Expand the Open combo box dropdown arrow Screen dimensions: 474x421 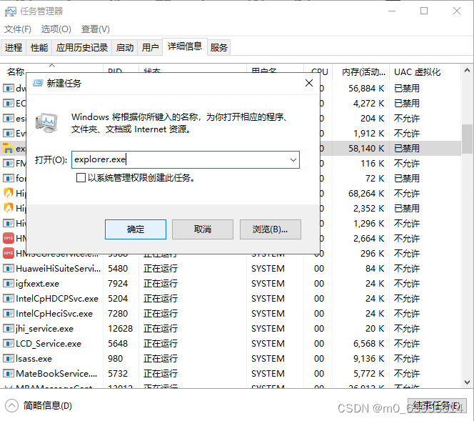pos(293,160)
